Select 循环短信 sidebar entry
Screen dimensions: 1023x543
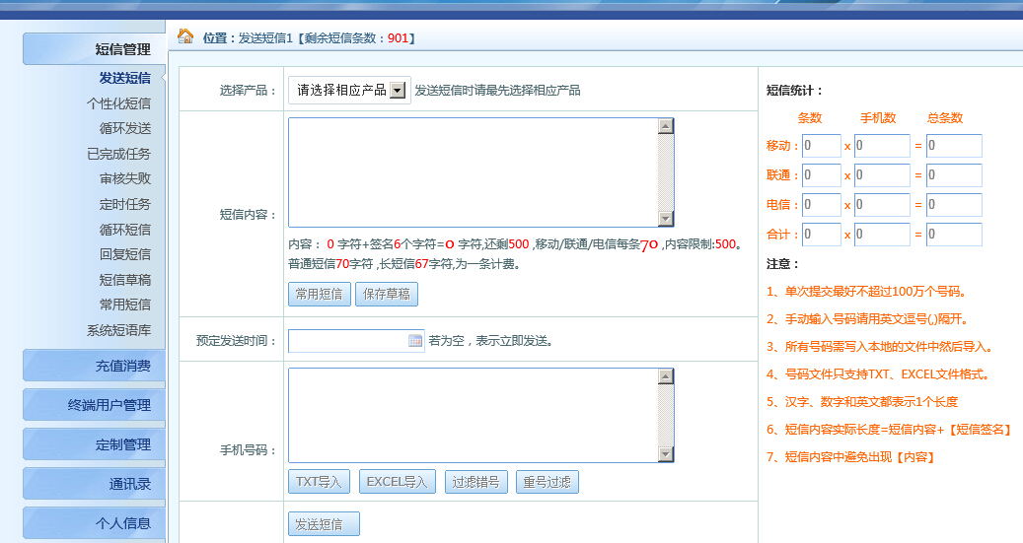tap(124, 230)
